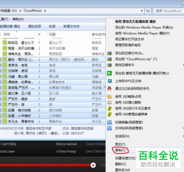Click the folder icon beside 使用 360解除占用
The width and height of the screenshot is (184, 172).
click(109, 96)
